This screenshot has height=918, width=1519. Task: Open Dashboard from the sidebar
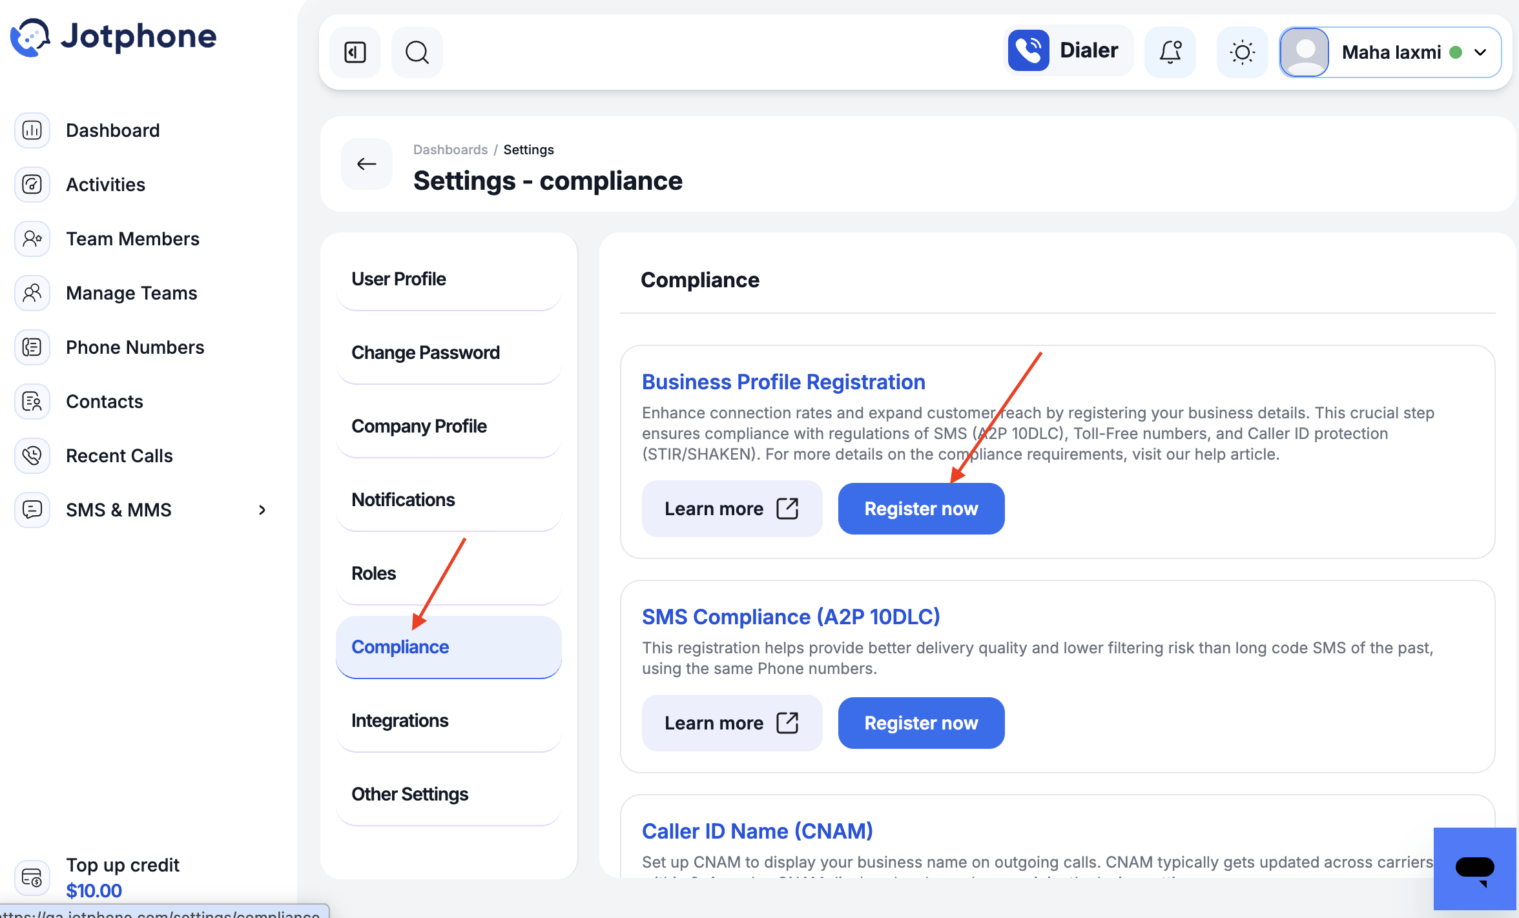[113, 130]
